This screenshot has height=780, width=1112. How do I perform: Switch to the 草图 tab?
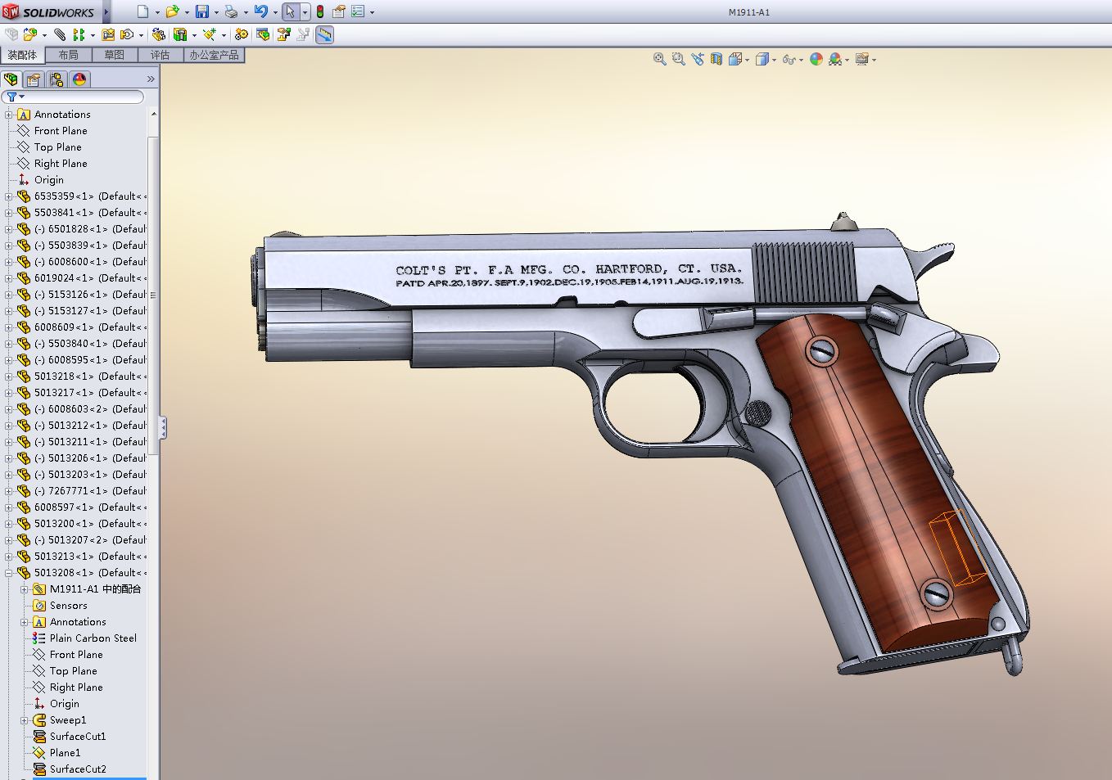click(x=115, y=55)
